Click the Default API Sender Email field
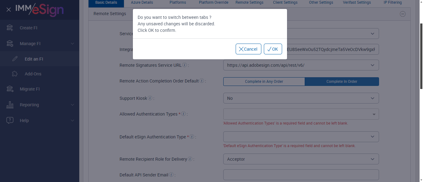The image size is (423, 182). (x=301, y=175)
